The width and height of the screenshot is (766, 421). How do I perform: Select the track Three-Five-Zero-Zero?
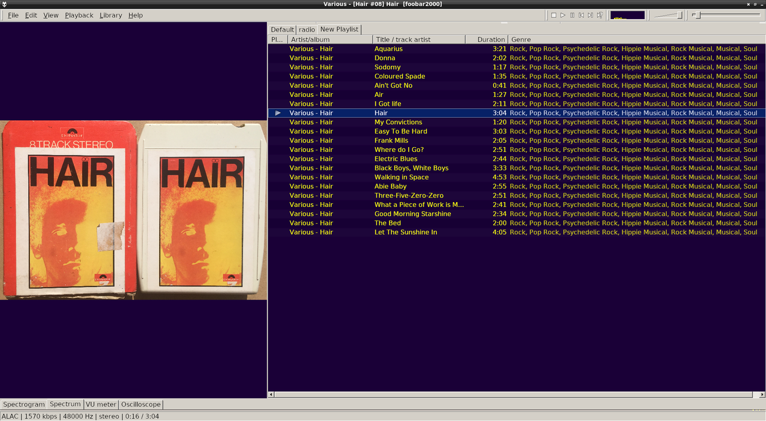tap(516, 196)
